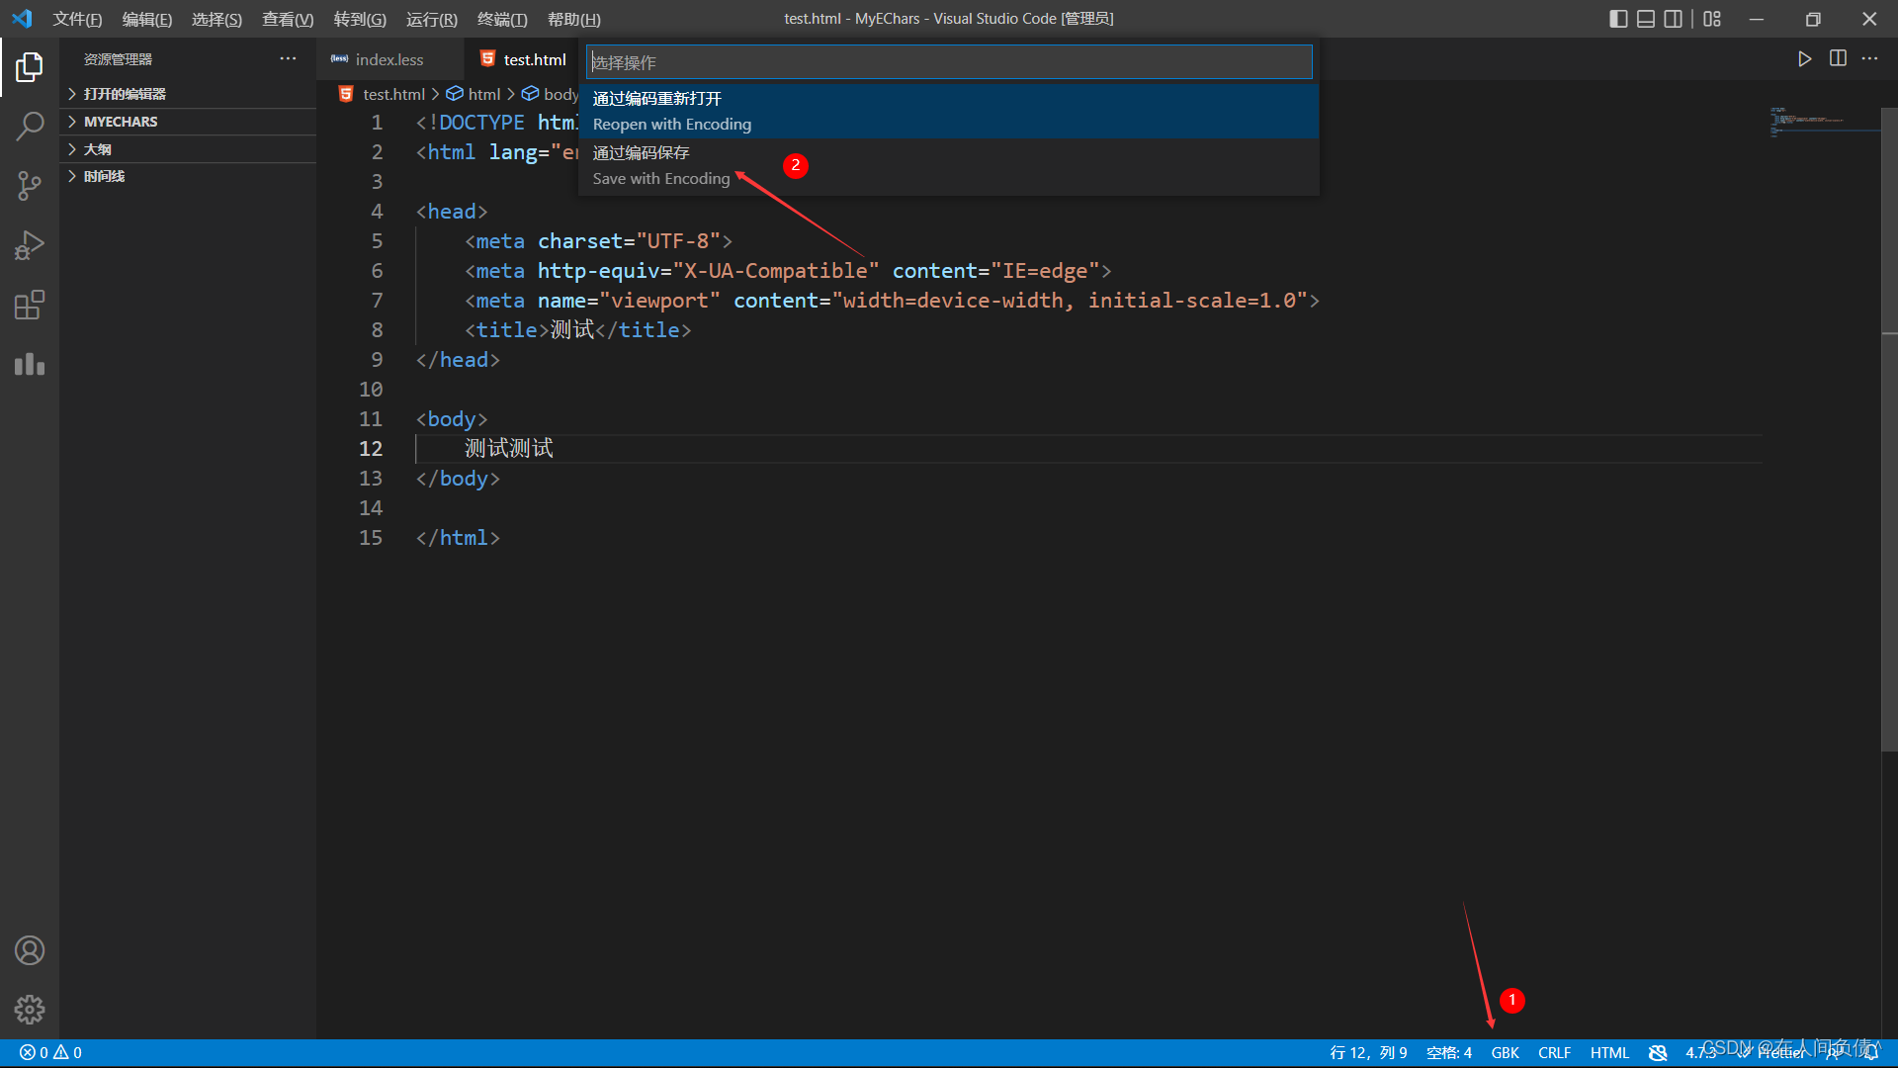Switch to the index.less tab

(x=388, y=60)
